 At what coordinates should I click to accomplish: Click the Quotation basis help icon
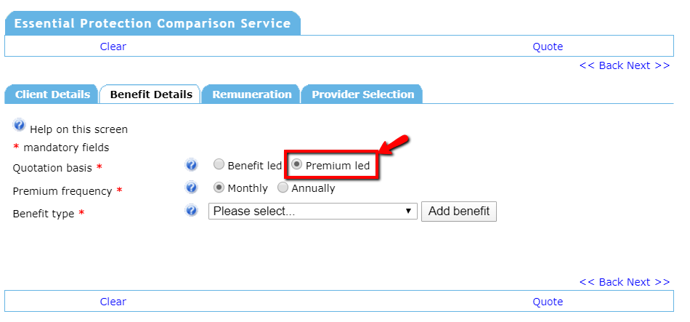pyautogui.click(x=192, y=165)
